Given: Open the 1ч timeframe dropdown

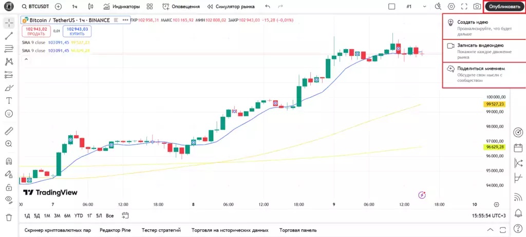Looking at the screenshot, I should coord(74,6).
